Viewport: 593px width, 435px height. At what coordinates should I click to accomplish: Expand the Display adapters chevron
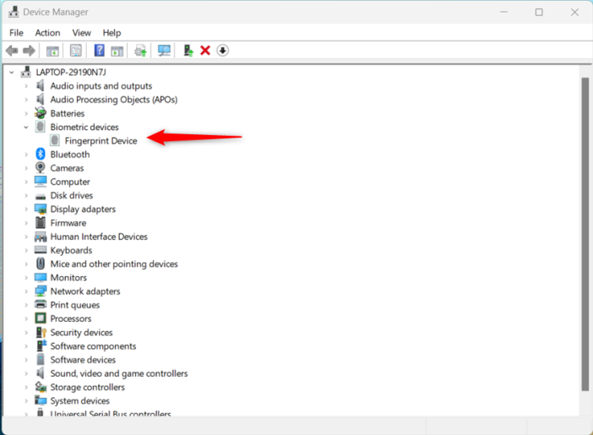(26, 209)
